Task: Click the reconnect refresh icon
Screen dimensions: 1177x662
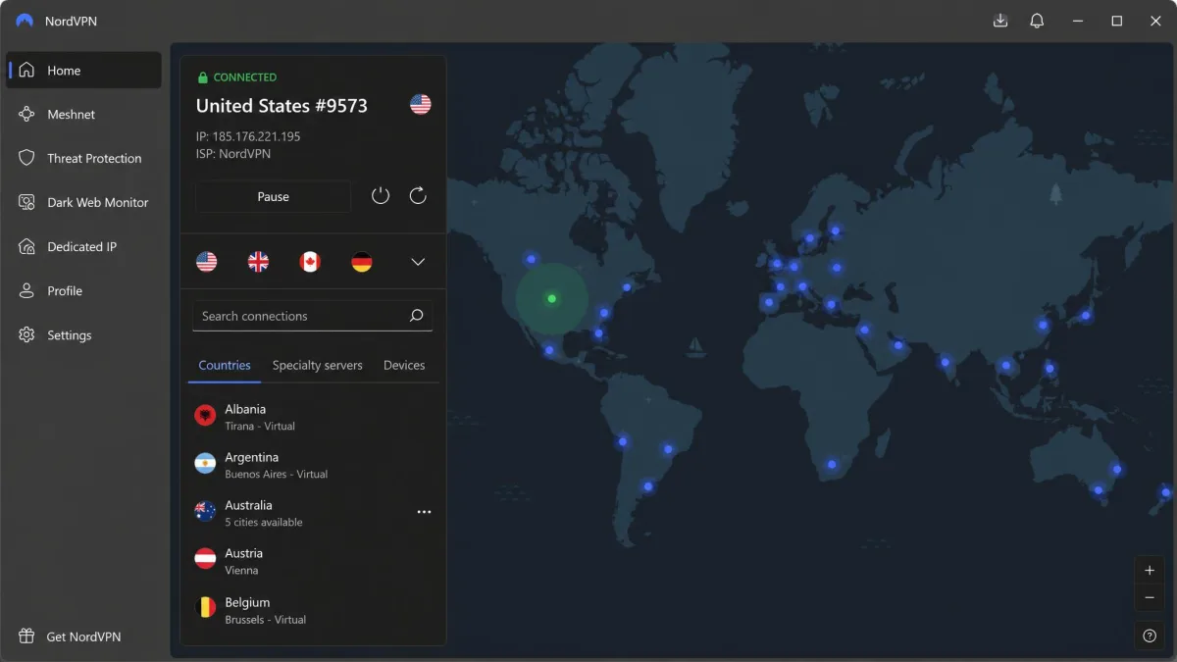Action: point(418,196)
